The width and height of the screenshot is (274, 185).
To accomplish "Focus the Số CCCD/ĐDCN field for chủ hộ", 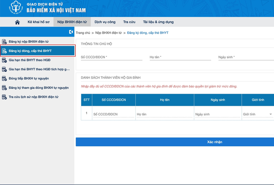I will 112,57.
